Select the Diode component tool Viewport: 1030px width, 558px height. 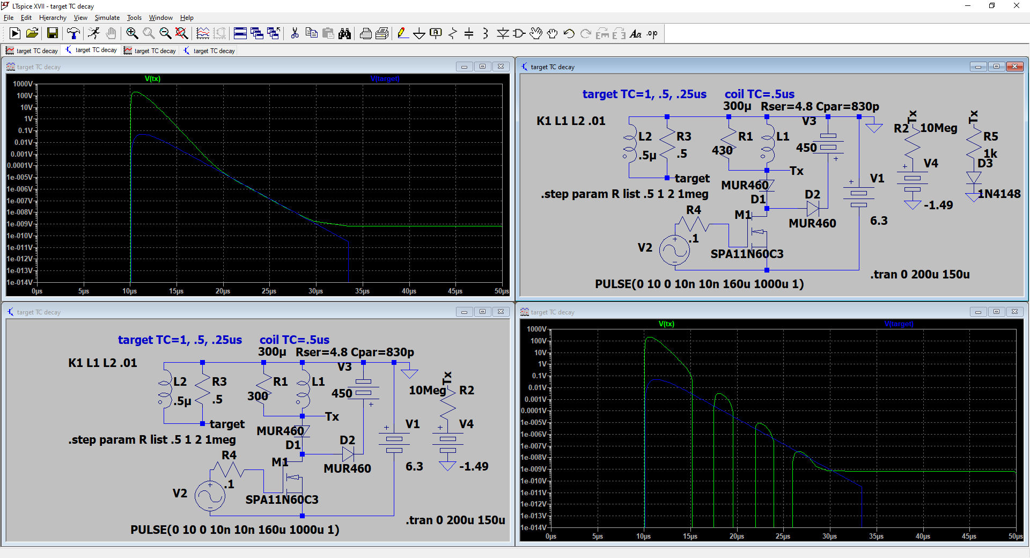click(x=503, y=34)
